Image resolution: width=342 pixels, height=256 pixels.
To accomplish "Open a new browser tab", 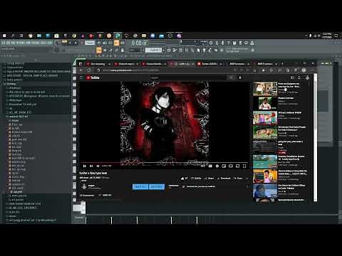I will pyautogui.click(x=282, y=64).
